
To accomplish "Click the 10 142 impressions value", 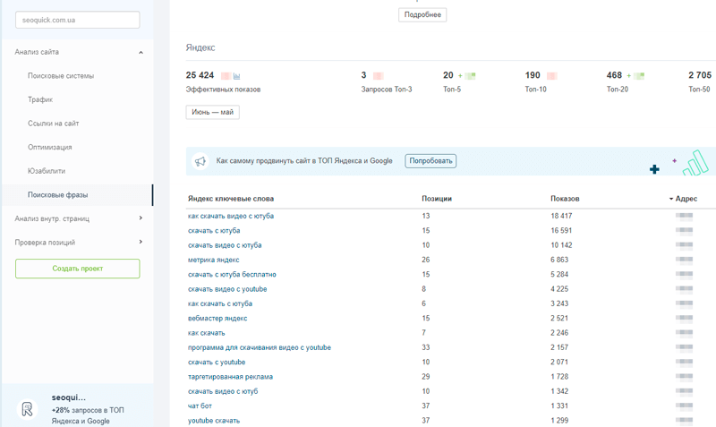I will tap(561, 245).
